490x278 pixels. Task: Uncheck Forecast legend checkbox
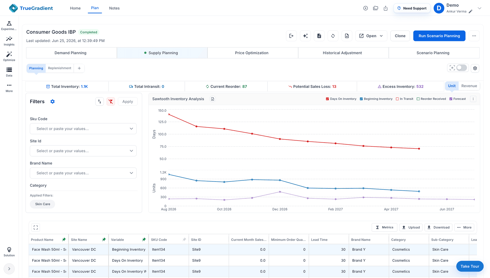point(451,99)
